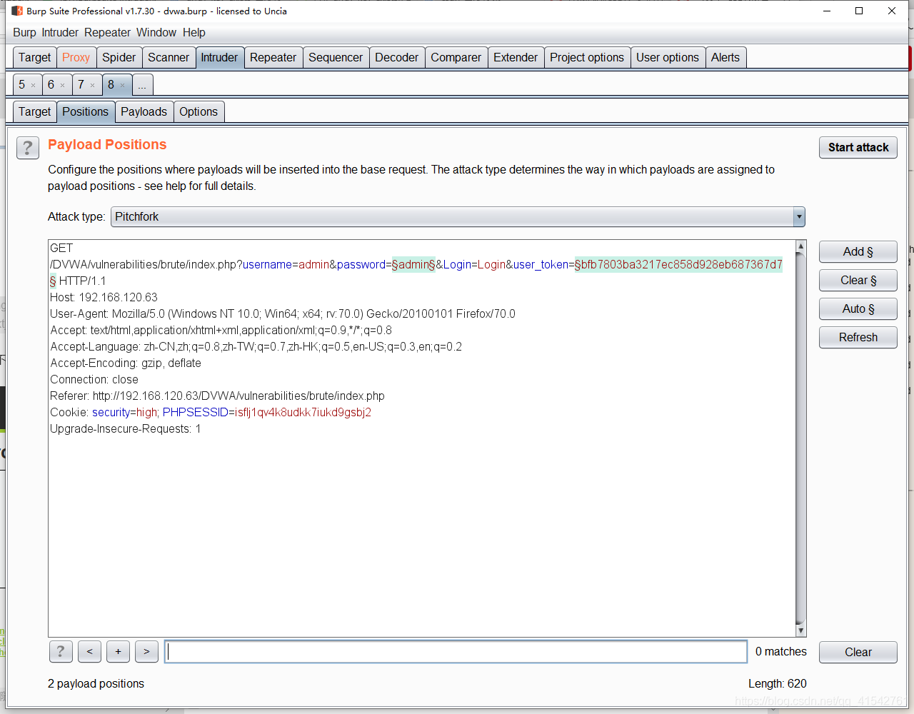Click the Referer header line
Image resolution: width=914 pixels, height=714 pixels.
click(x=217, y=396)
